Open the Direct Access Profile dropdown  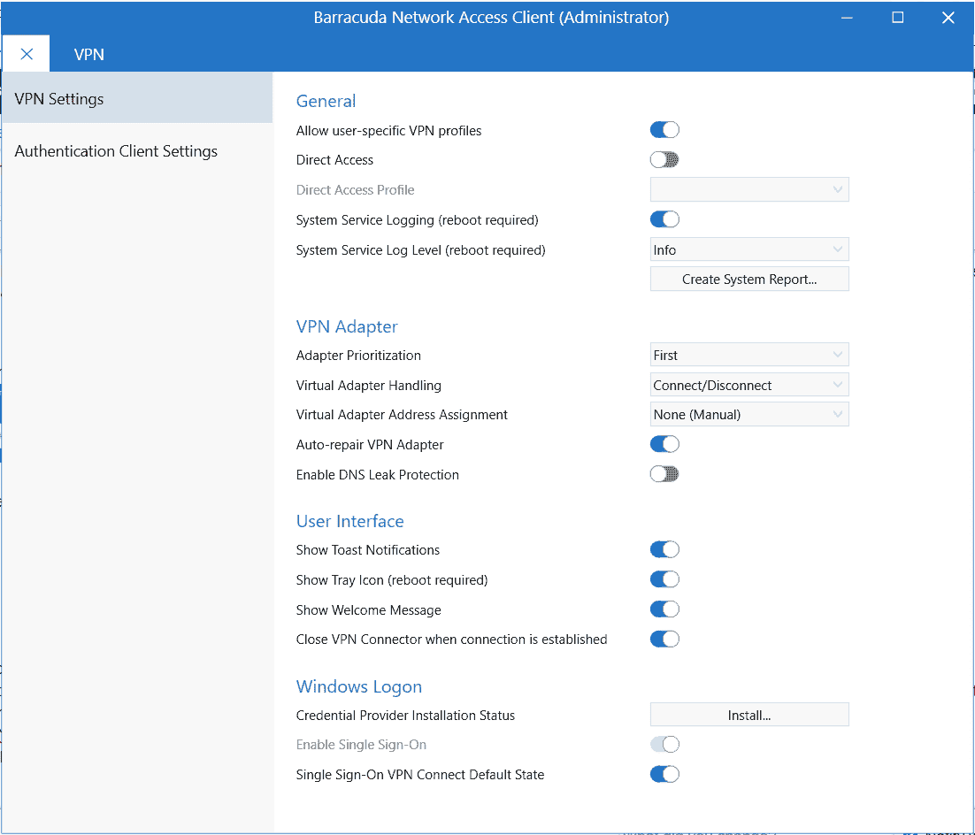(749, 189)
